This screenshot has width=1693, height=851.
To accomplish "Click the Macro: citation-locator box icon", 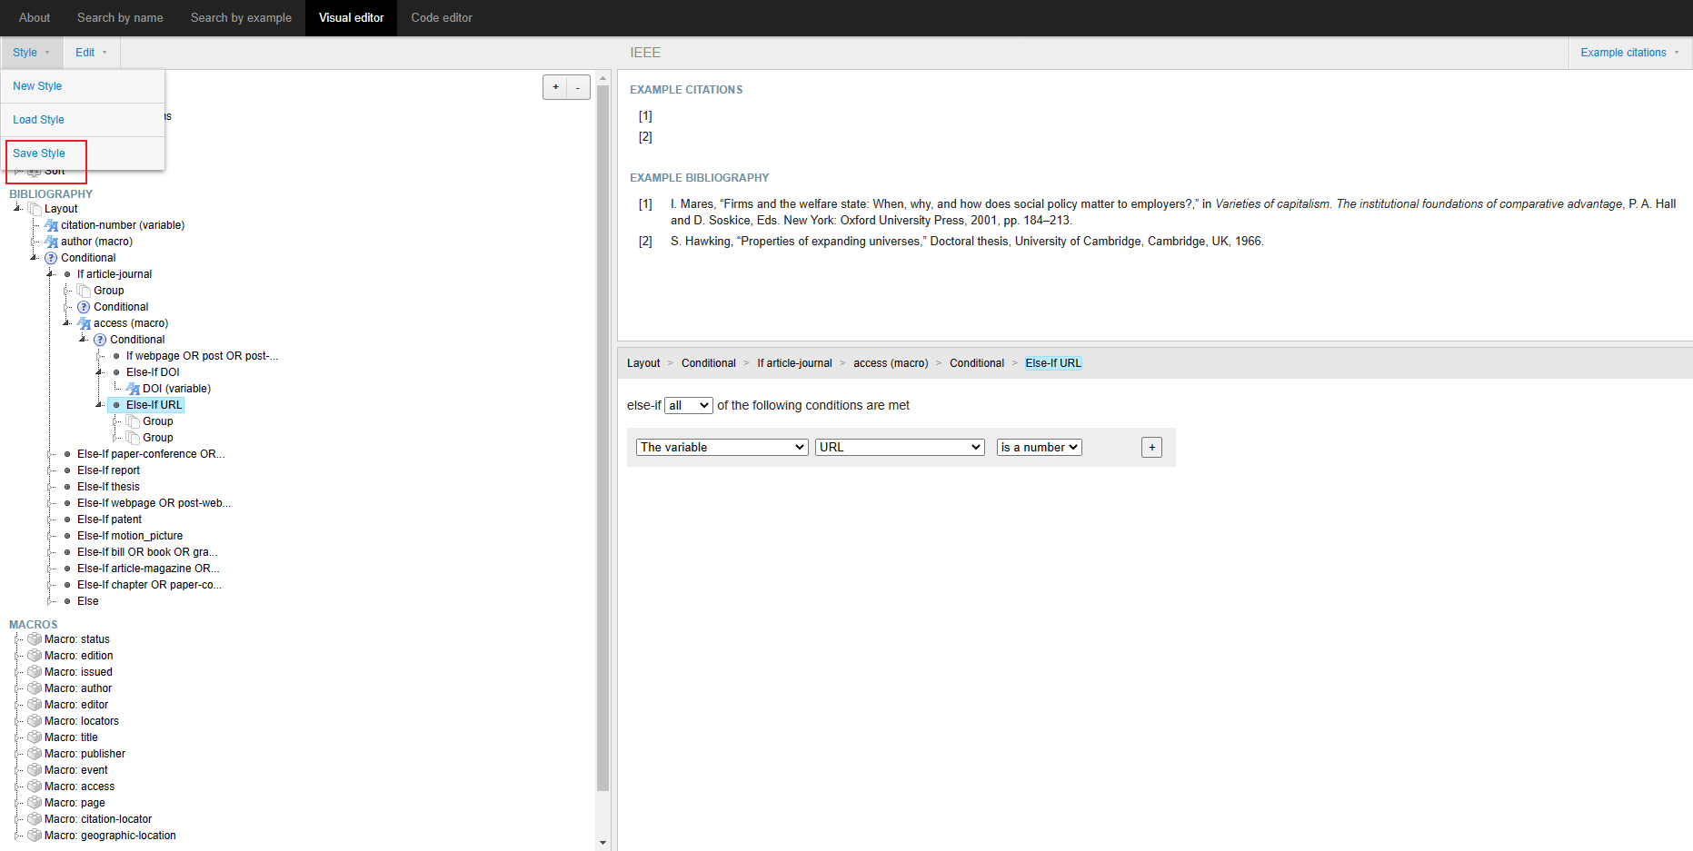I will [35, 819].
